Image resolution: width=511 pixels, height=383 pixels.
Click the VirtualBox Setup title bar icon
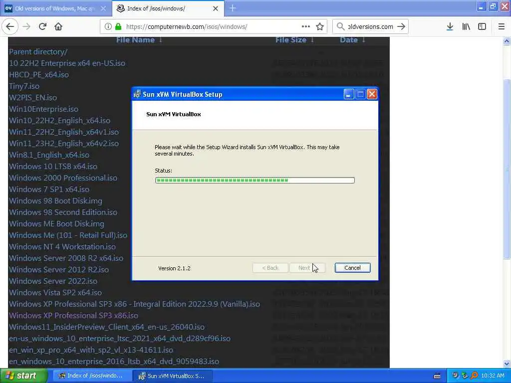[x=137, y=94]
